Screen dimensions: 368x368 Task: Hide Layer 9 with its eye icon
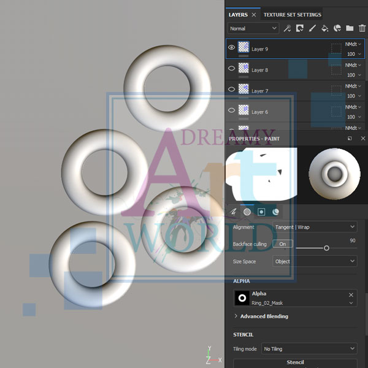[x=232, y=47]
